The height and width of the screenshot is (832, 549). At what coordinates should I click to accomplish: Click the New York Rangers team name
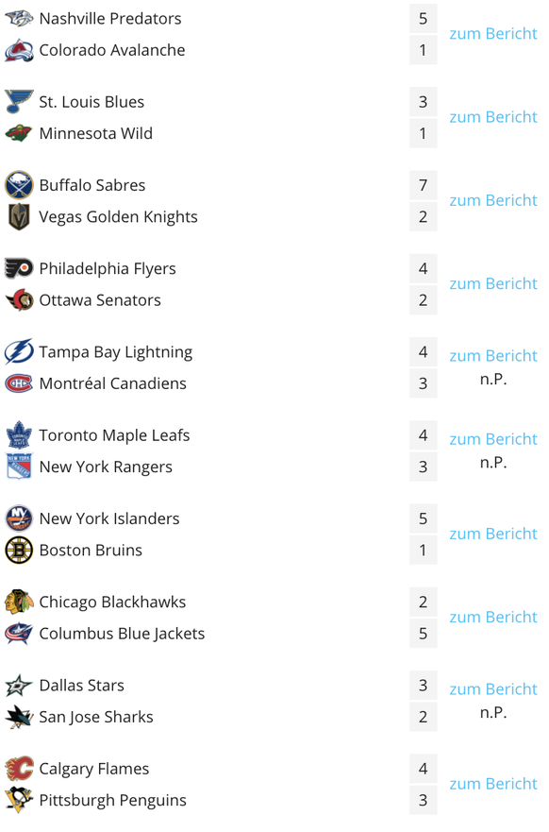tap(106, 467)
